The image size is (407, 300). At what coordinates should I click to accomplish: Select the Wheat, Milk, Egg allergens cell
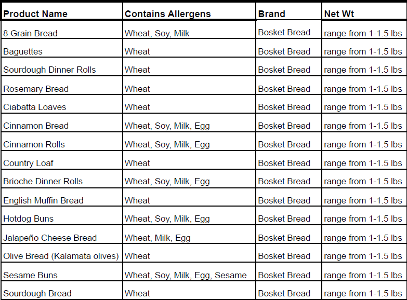coord(157,238)
